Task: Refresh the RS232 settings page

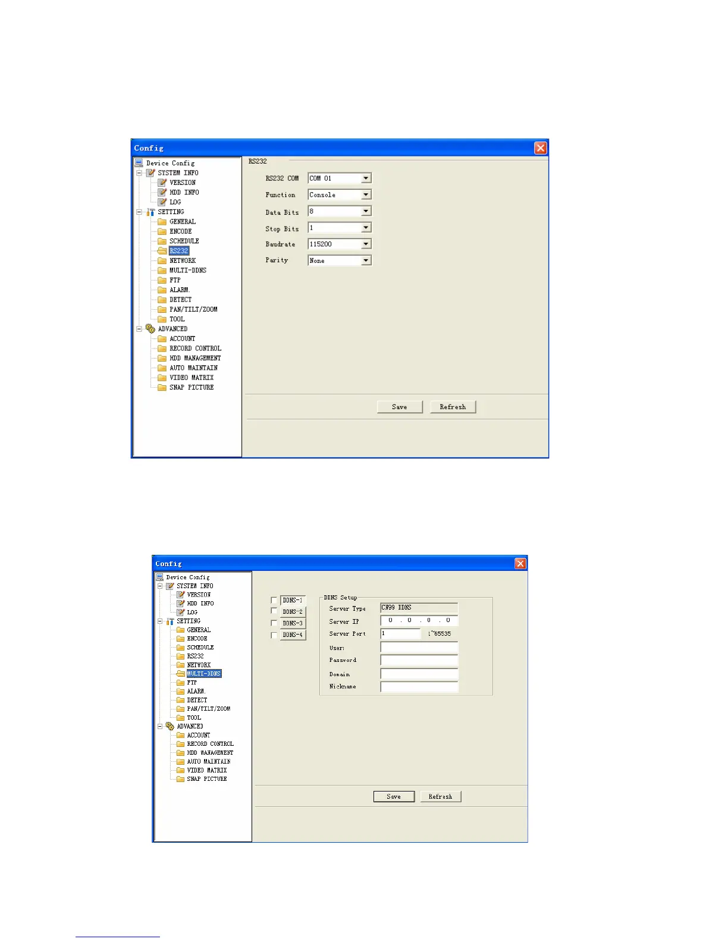Action: [453, 407]
